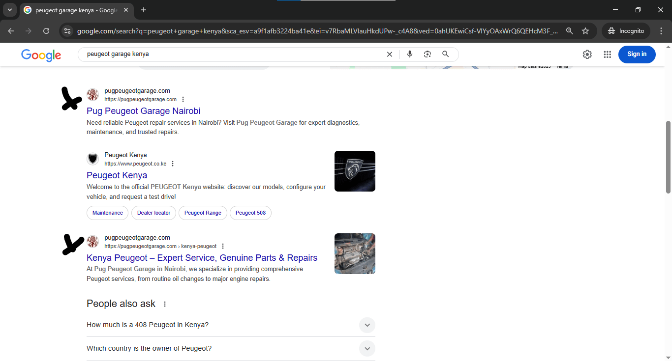Reload the page with refresh icon
672x361 pixels.
point(46,31)
